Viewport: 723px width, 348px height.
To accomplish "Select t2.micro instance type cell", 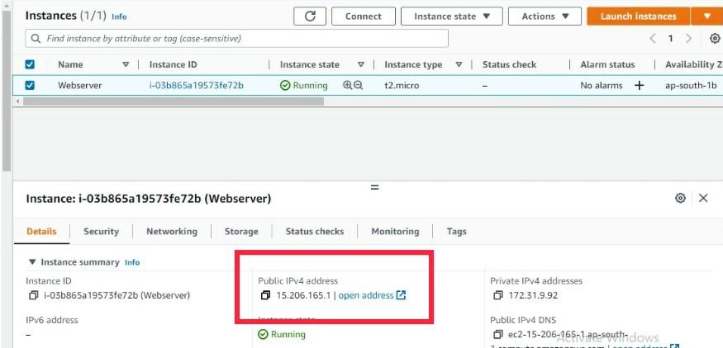I will [402, 85].
